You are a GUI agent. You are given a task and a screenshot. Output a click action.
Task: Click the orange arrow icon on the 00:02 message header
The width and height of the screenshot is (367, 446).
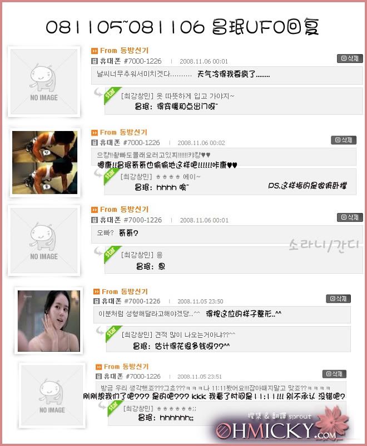tap(95, 133)
